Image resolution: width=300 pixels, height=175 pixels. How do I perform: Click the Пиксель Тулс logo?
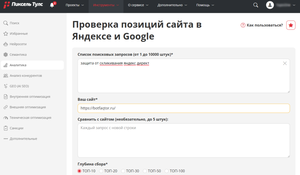pos(23,5)
